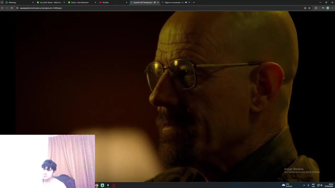The height and width of the screenshot is (188, 335).
Task: Open the OBS Studio taskbar icon
Action: point(108,185)
